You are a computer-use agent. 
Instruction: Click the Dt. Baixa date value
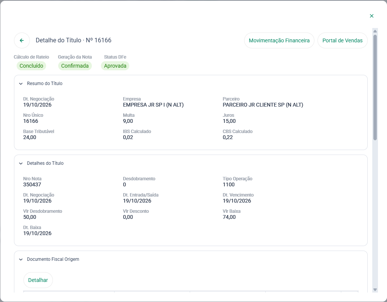(x=37, y=233)
